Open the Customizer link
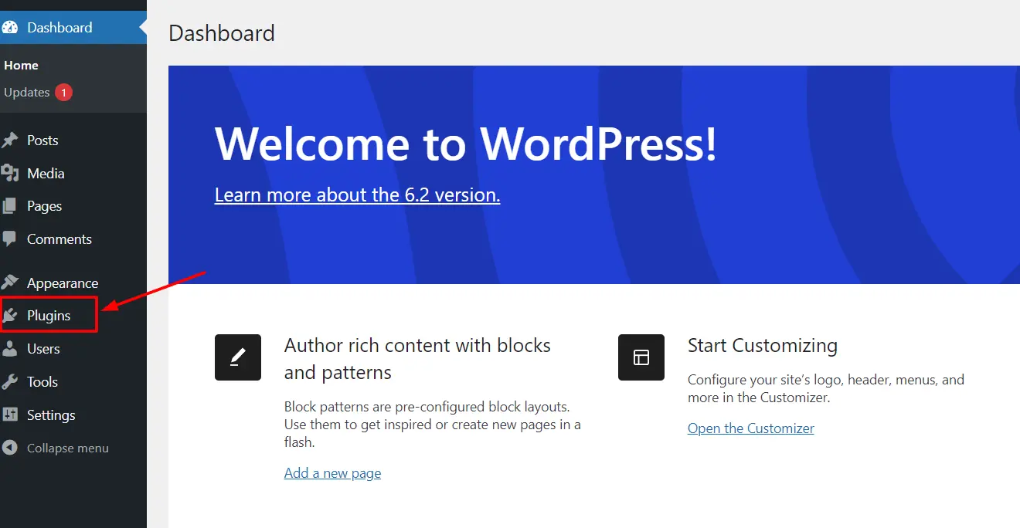The height and width of the screenshot is (528, 1020). (751, 428)
